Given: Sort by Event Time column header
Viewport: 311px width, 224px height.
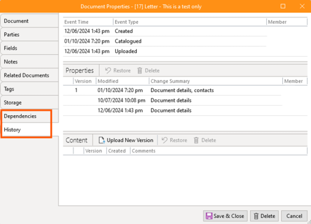Looking at the screenshot, I should pyautogui.click(x=88, y=22).
